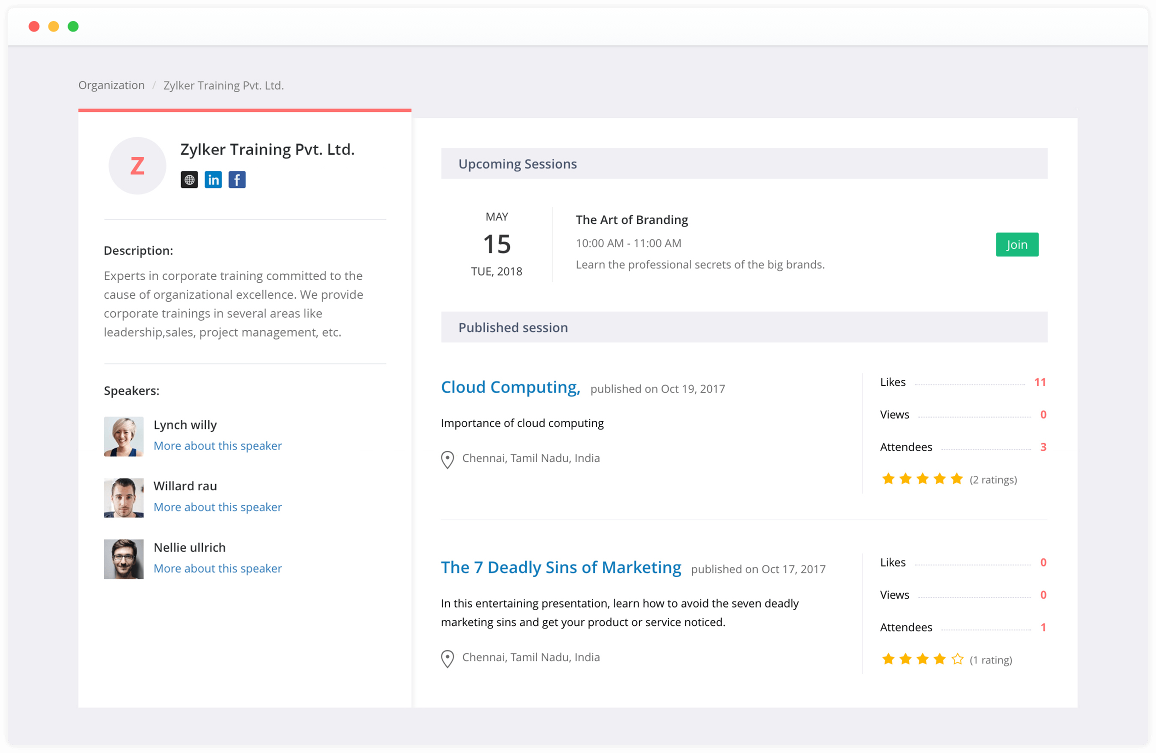Click location pin for 7 Deadly Sins session

coord(447,658)
